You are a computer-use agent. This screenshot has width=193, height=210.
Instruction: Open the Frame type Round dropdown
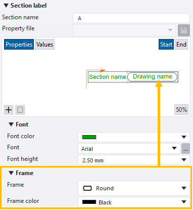coord(134,188)
